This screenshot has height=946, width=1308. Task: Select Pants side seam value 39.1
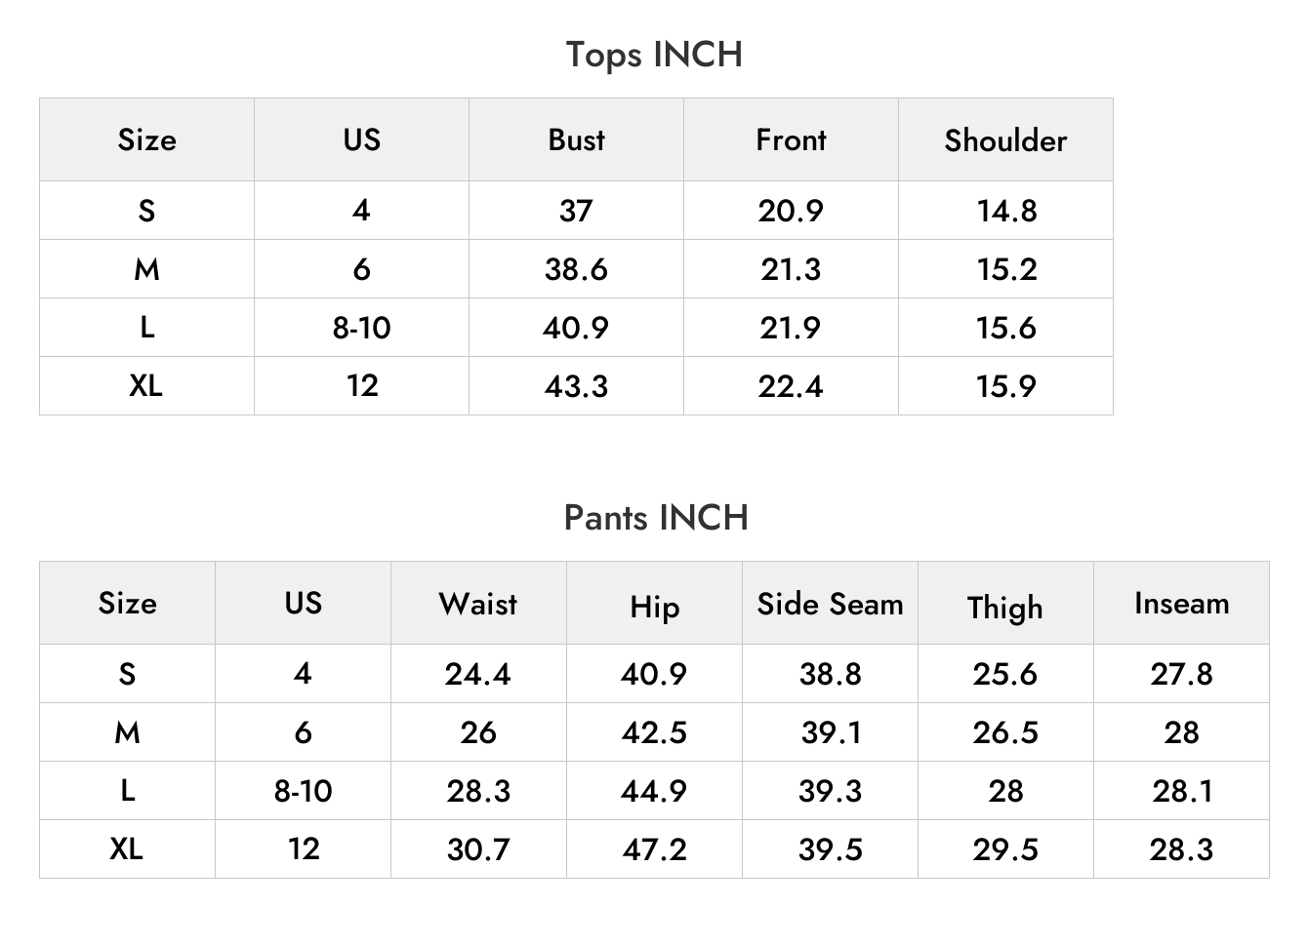831,732
